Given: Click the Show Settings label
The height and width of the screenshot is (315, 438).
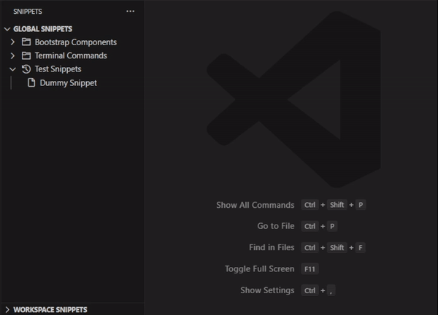Looking at the screenshot, I should click(267, 290).
